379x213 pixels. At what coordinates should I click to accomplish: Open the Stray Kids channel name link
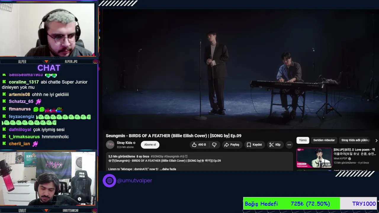tap(124, 143)
